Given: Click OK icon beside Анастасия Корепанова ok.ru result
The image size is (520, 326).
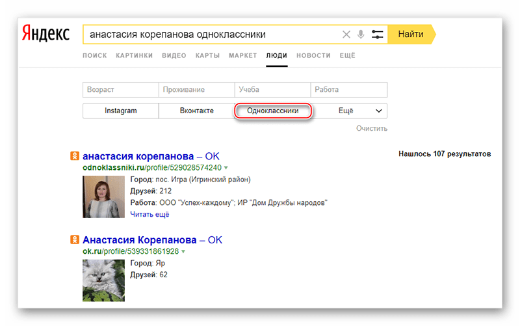Looking at the screenshot, I should pyautogui.click(x=75, y=239).
